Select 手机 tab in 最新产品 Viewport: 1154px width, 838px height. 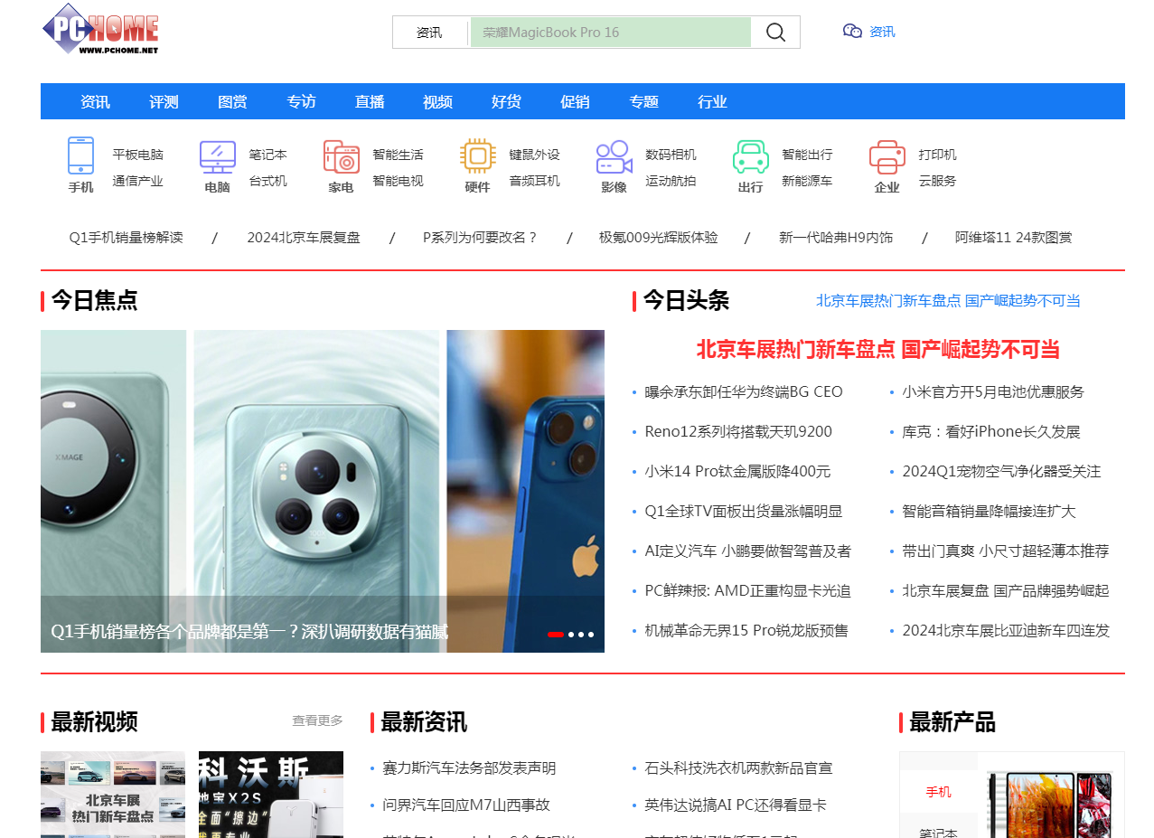pyautogui.click(x=938, y=792)
